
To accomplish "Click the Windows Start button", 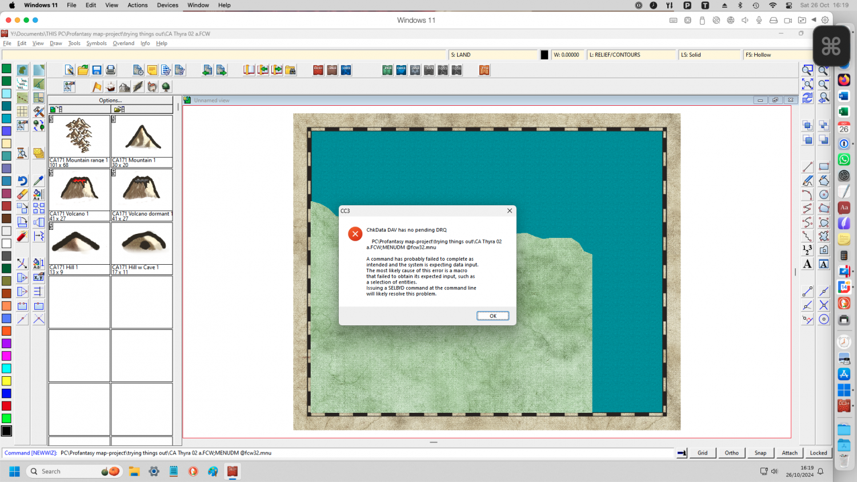I will click(x=15, y=471).
